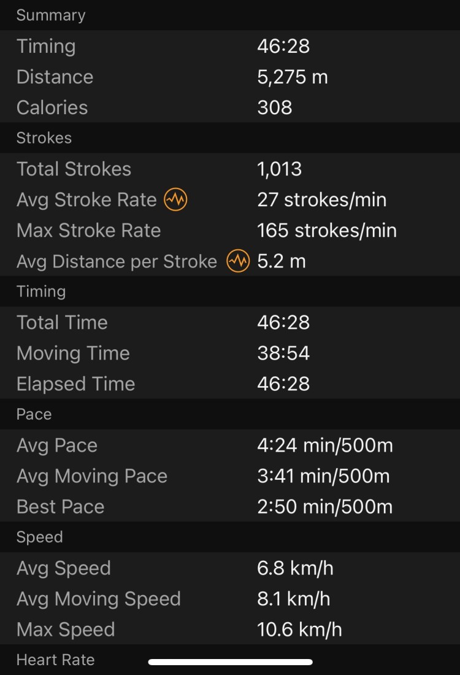Tap the home indicator bar

coord(231,662)
